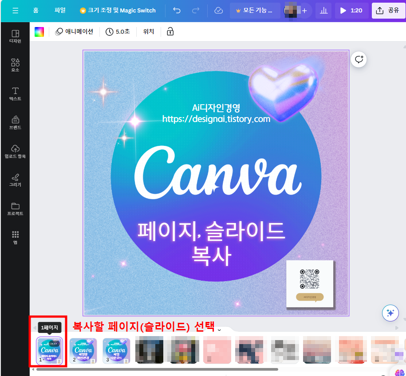This screenshot has height=376, width=406.
Task: Redo the last undone action
Action: pyautogui.click(x=196, y=11)
